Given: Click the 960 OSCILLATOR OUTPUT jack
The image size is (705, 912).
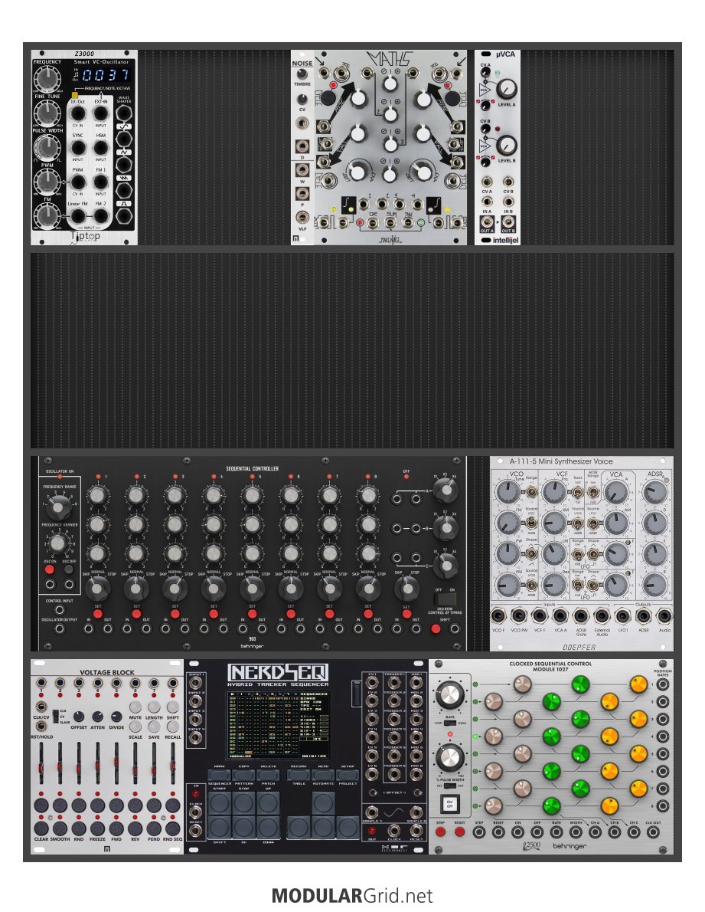Looking at the screenshot, I should click(x=59, y=628).
